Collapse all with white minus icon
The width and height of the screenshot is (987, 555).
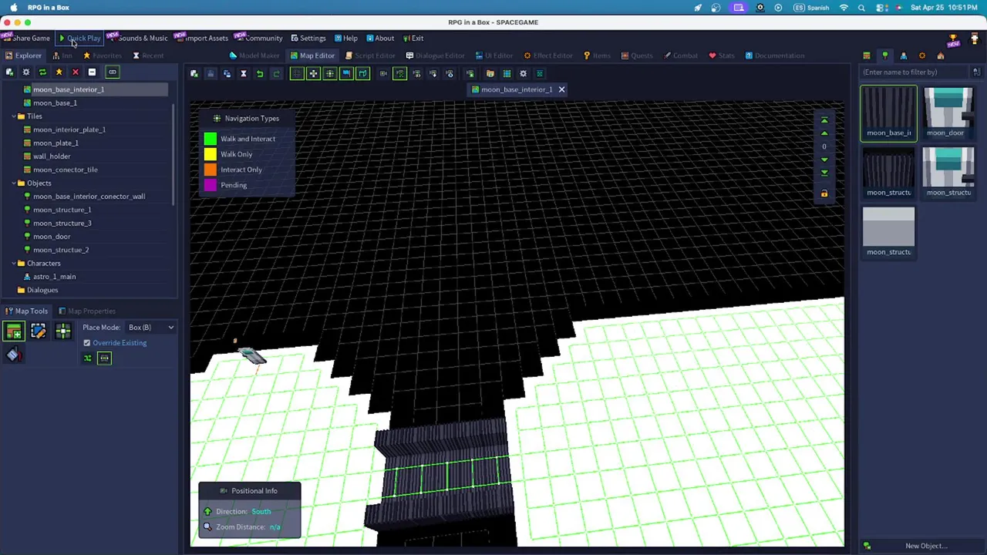[x=92, y=72]
